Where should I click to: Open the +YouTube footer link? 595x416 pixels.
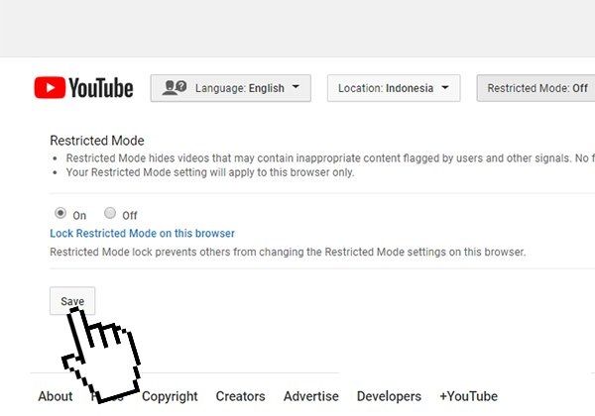click(469, 396)
